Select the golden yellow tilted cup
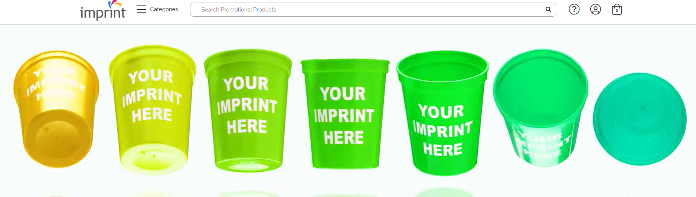696x197 pixels. coord(56,109)
